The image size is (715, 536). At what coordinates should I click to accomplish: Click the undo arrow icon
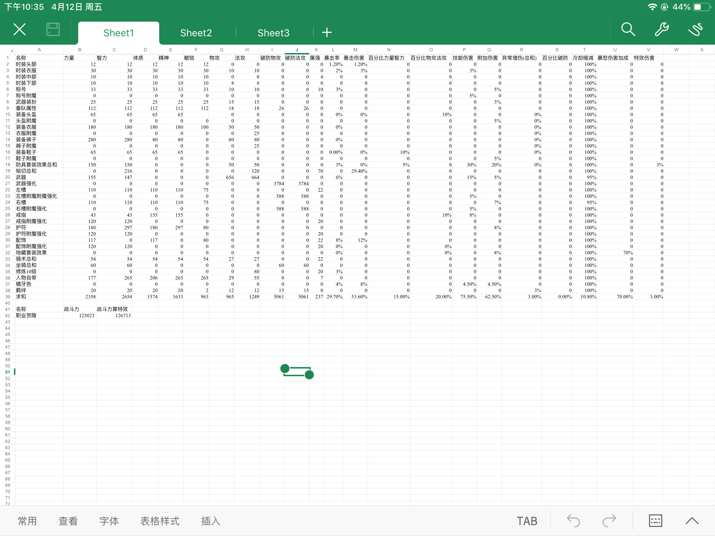(x=573, y=521)
